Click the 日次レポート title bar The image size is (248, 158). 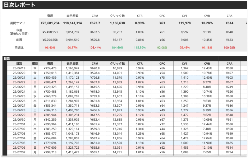tap(19, 5)
